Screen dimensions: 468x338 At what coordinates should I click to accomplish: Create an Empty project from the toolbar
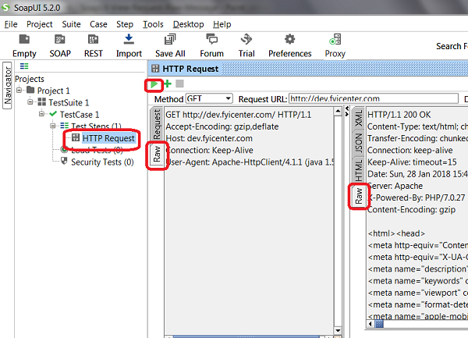point(24,46)
